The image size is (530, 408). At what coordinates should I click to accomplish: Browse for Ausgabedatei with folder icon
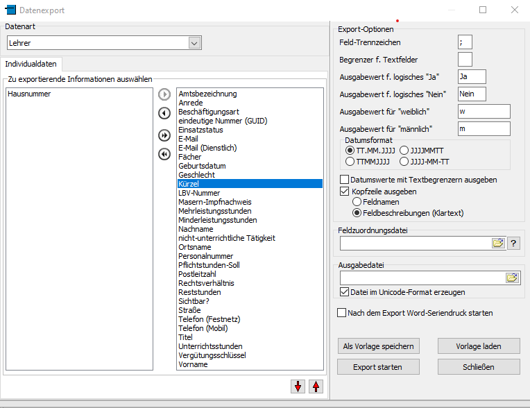pos(512,278)
